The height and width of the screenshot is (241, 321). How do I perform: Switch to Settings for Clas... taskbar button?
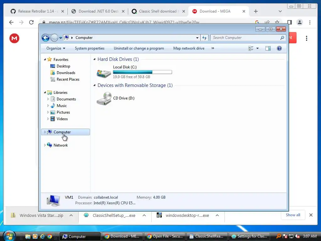click(249, 236)
